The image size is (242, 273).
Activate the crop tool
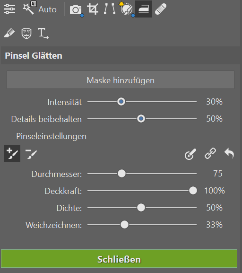pyautogui.click(x=93, y=9)
